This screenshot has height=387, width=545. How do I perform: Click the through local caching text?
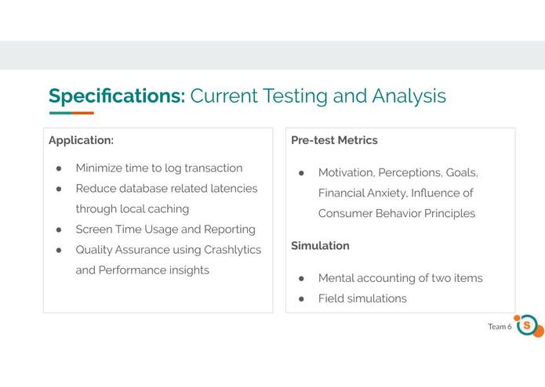133,209
